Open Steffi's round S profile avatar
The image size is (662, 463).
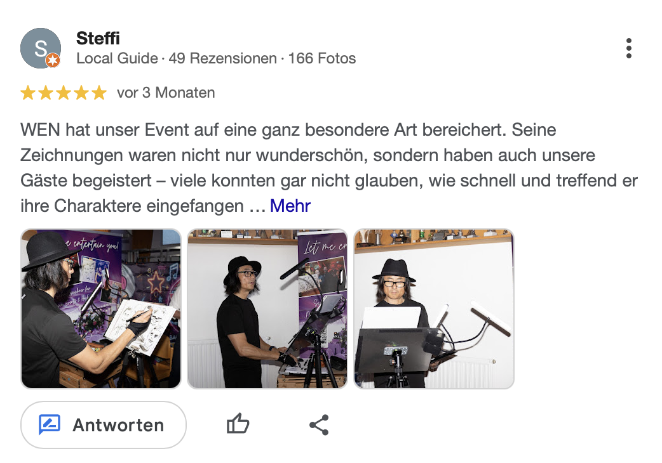click(41, 48)
